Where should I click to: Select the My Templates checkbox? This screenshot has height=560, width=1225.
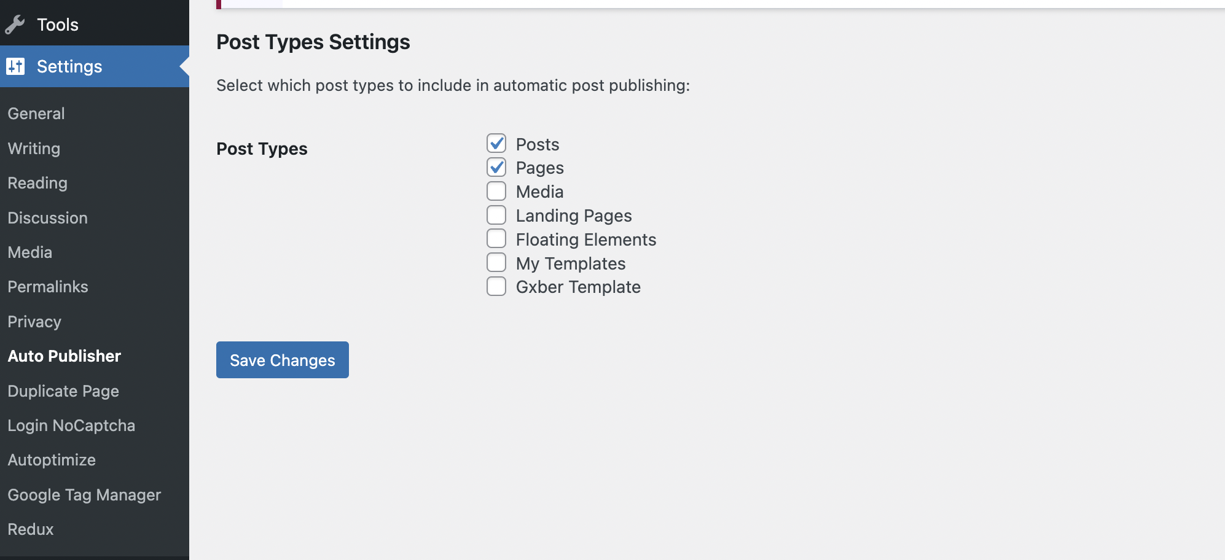click(x=496, y=262)
